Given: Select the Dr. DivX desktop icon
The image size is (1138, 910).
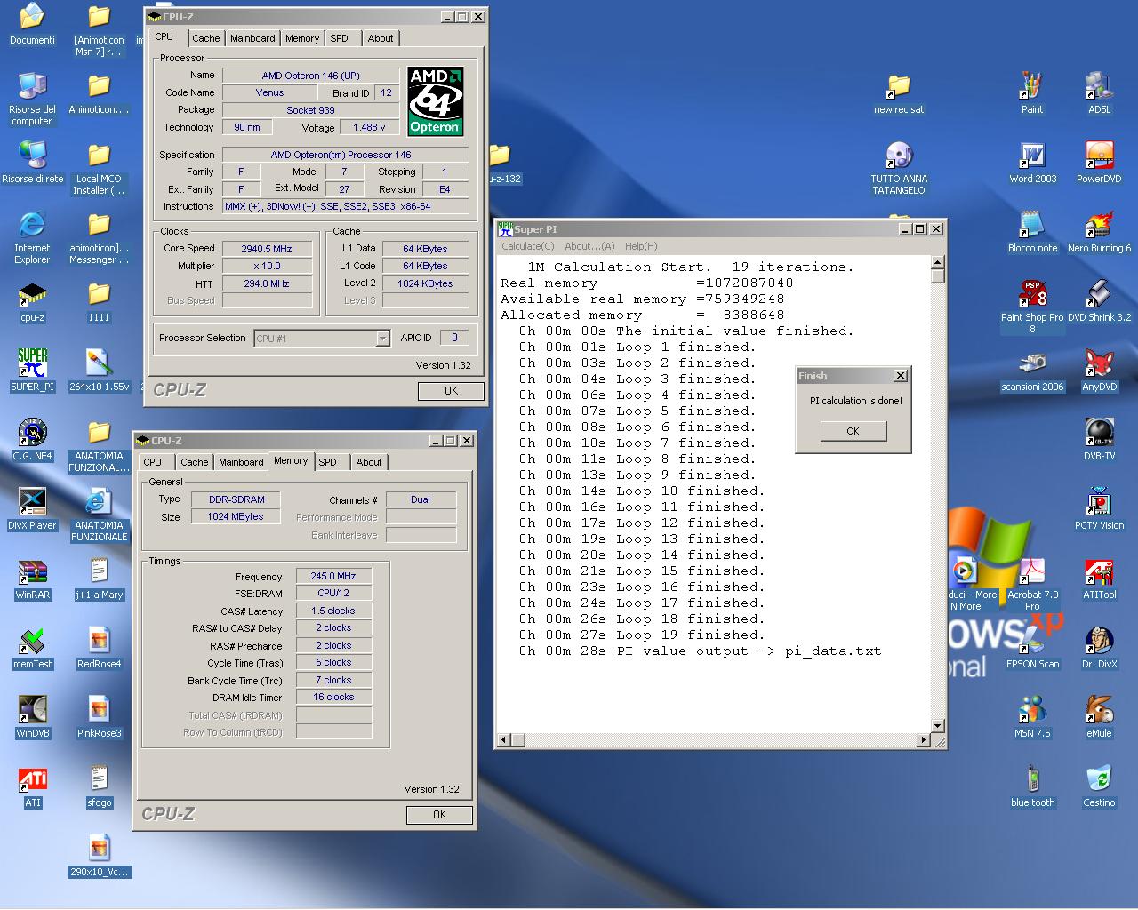Looking at the screenshot, I should (x=1099, y=648).
